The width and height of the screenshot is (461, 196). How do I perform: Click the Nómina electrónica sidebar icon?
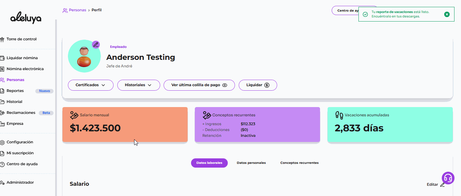coord(2,69)
